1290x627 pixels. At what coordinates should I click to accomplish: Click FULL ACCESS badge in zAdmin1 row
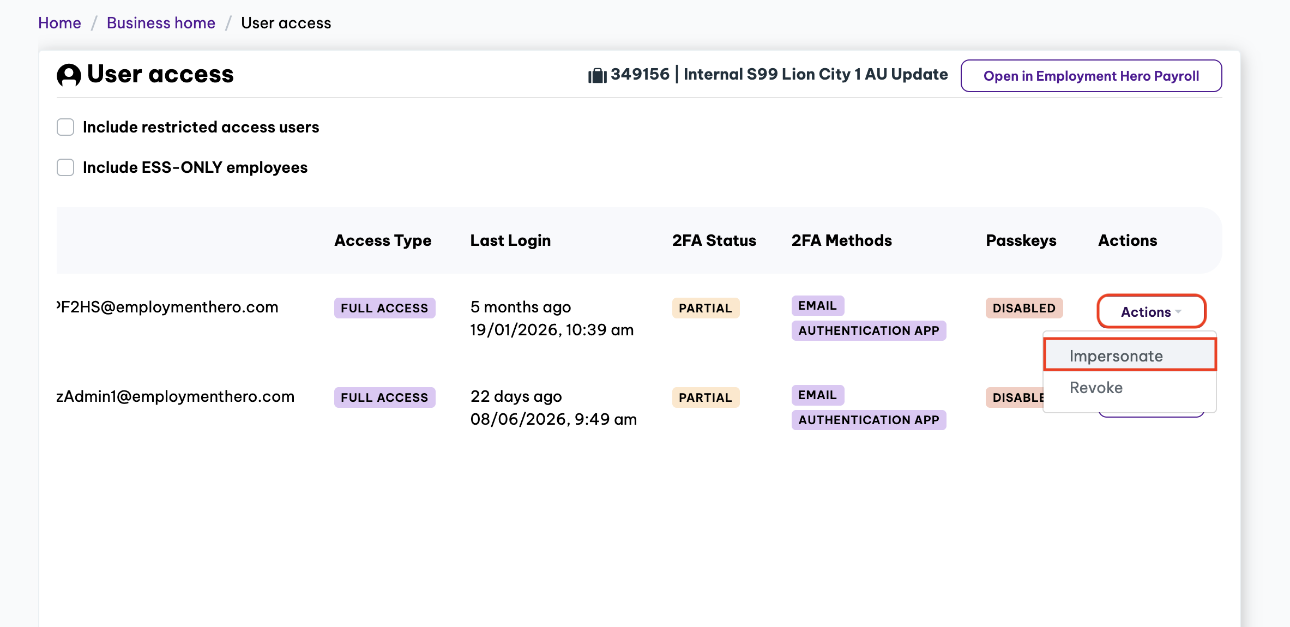(x=384, y=397)
